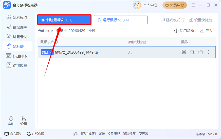
Task: Close the 金舟鼠标连点器 window
Action: tap(216, 5)
